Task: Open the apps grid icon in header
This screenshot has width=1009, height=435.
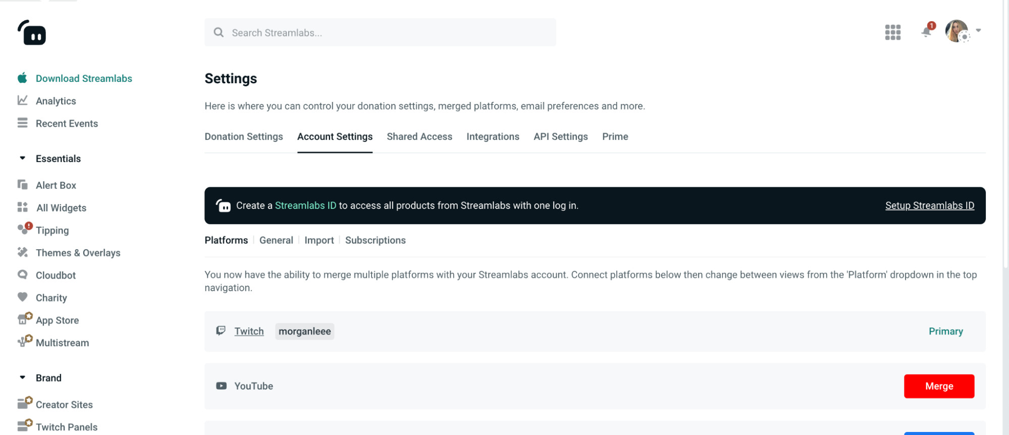Action: [892, 32]
